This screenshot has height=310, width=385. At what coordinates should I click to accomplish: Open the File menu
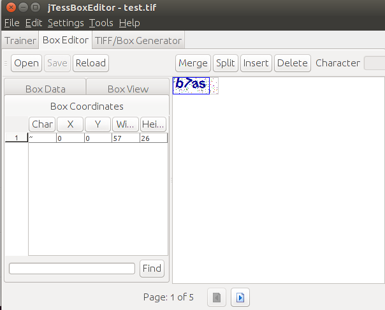click(x=11, y=23)
